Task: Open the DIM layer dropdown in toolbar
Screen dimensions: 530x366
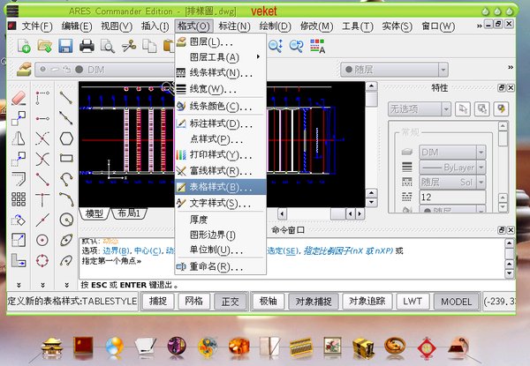Action: click(x=105, y=70)
